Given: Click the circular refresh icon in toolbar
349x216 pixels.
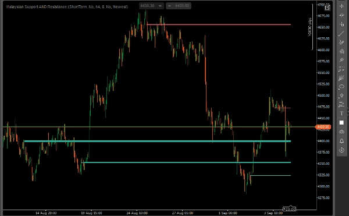Looking at the screenshot, I should [341, 150].
